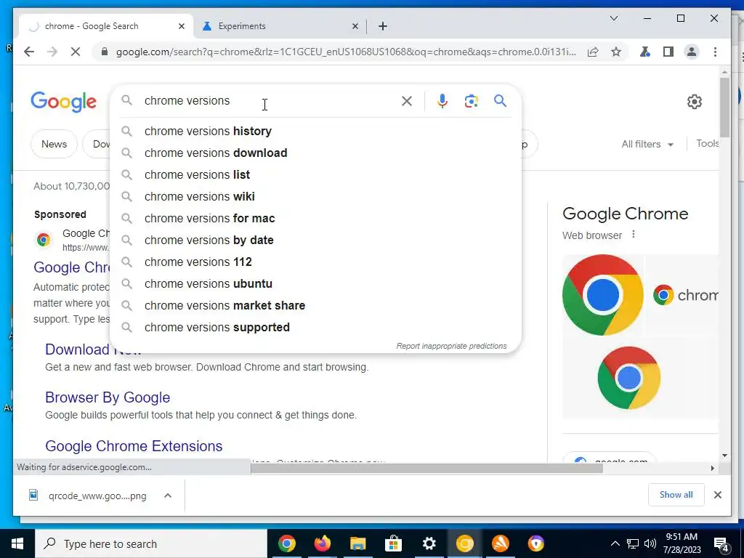
Task: Open the Google Chrome Extensions link
Action: [134, 446]
